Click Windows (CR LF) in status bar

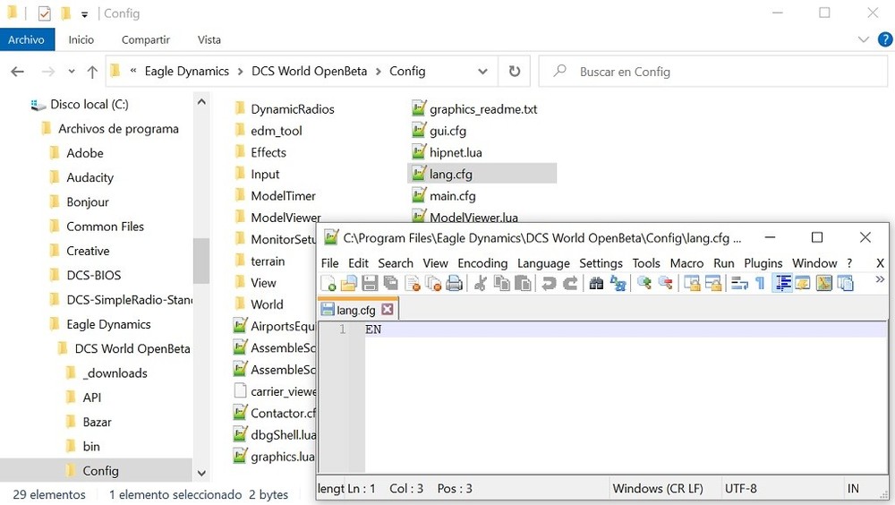coord(658,489)
